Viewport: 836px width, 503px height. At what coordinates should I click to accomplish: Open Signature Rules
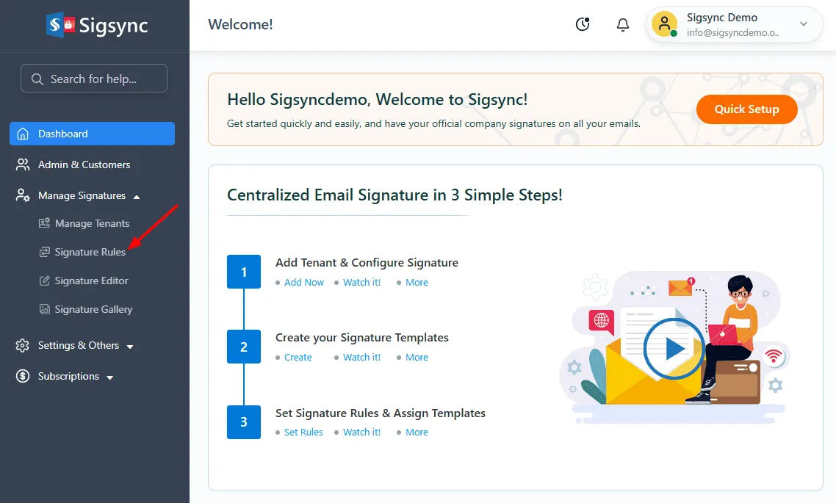coord(90,252)
